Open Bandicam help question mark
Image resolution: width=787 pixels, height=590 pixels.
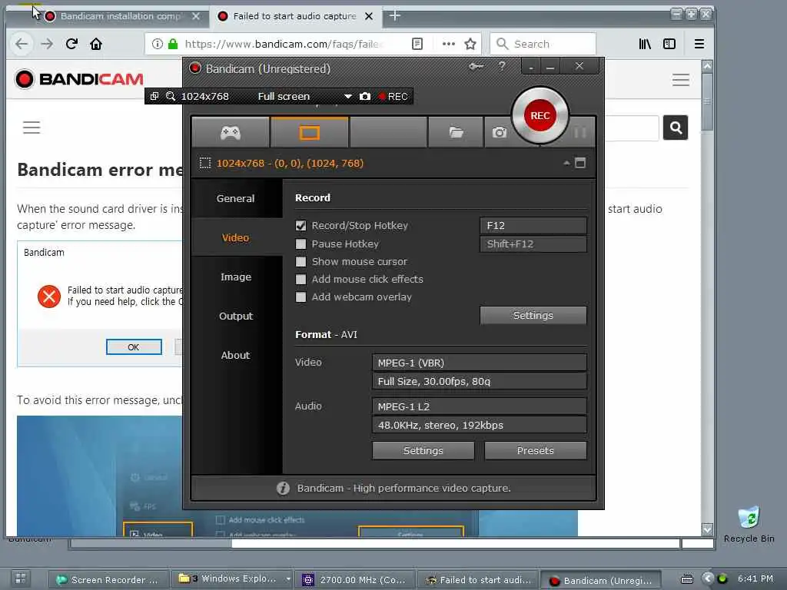coord(502,66)
